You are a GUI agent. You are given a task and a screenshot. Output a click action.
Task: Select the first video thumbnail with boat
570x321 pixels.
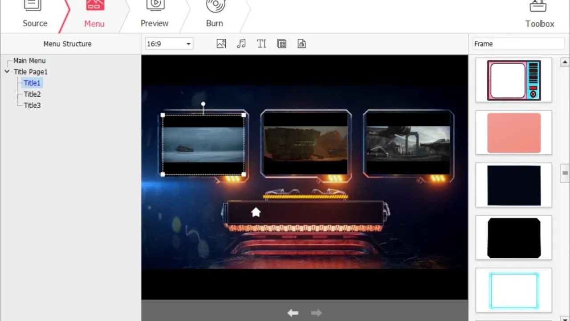(x=203, y=145)
